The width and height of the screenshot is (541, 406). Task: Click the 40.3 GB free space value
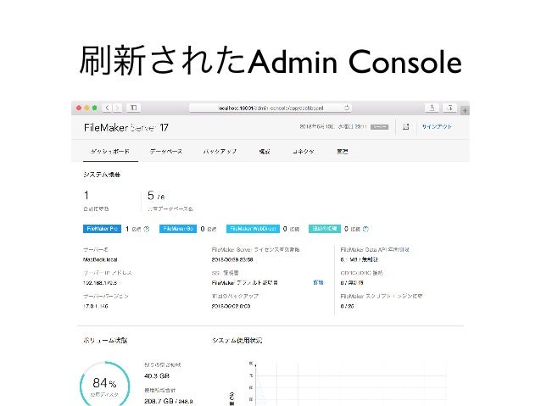click(157, 376)
